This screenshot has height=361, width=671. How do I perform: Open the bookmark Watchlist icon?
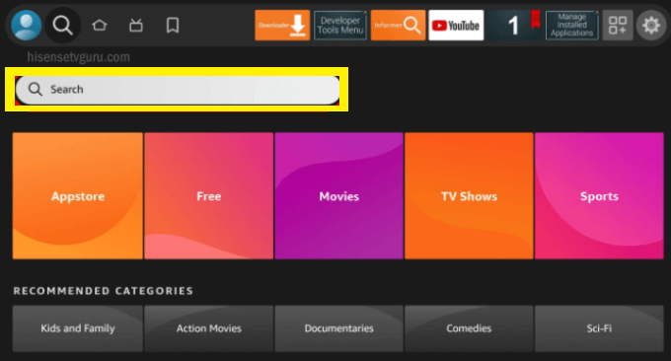coord(173,26)
